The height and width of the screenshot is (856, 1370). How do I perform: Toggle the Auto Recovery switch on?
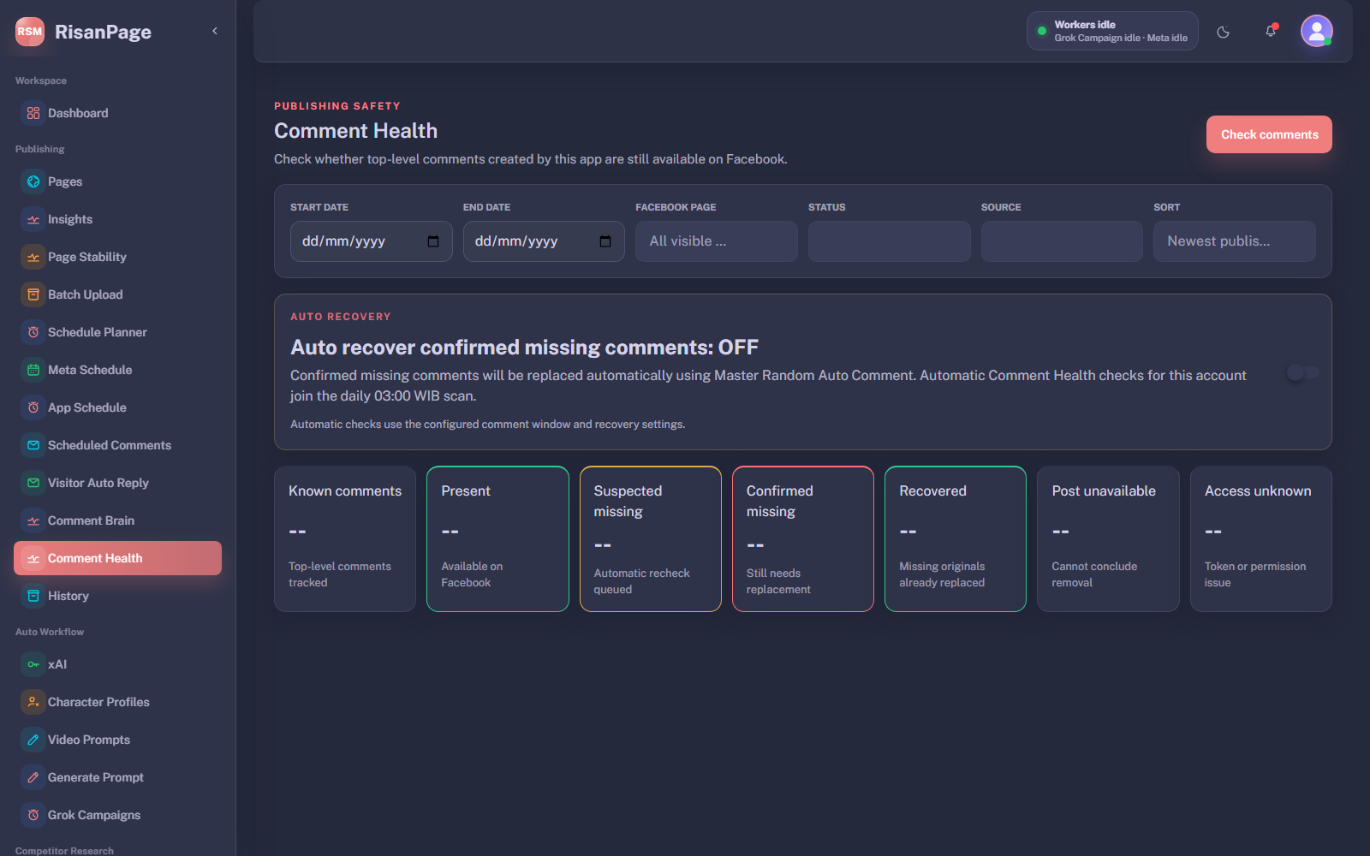click(x=1302, y=372)
